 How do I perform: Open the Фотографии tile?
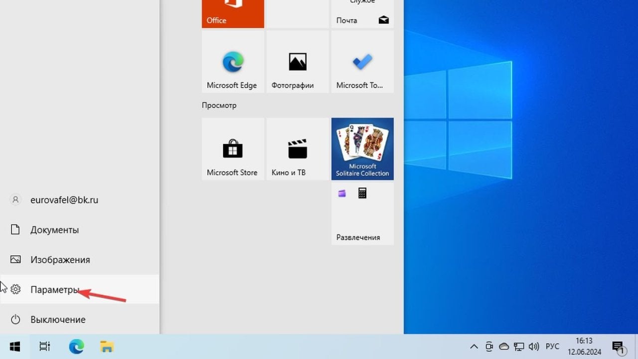click(x=298, y=62)
